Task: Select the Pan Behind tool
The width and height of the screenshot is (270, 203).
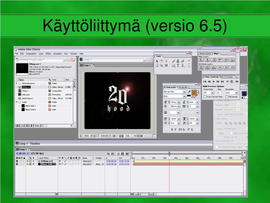Action: [166, 66]
